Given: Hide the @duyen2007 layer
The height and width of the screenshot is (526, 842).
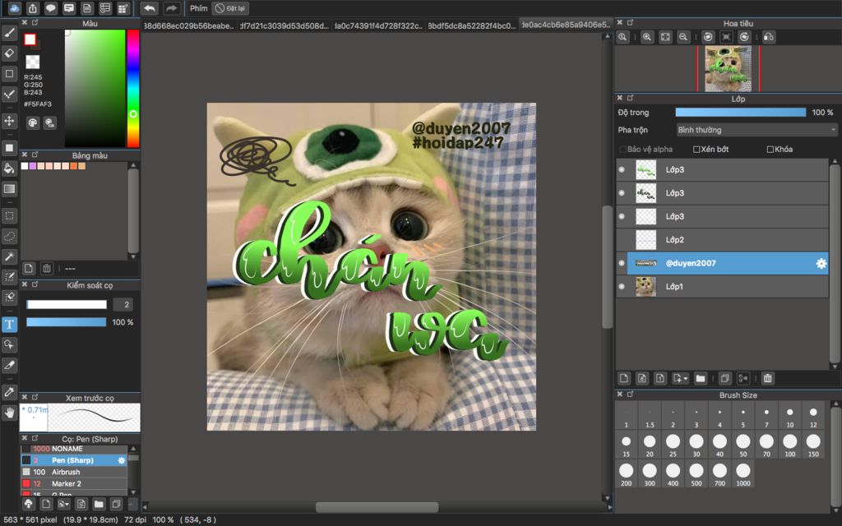Looking at the screenshot, I should (x=622, y=263).
